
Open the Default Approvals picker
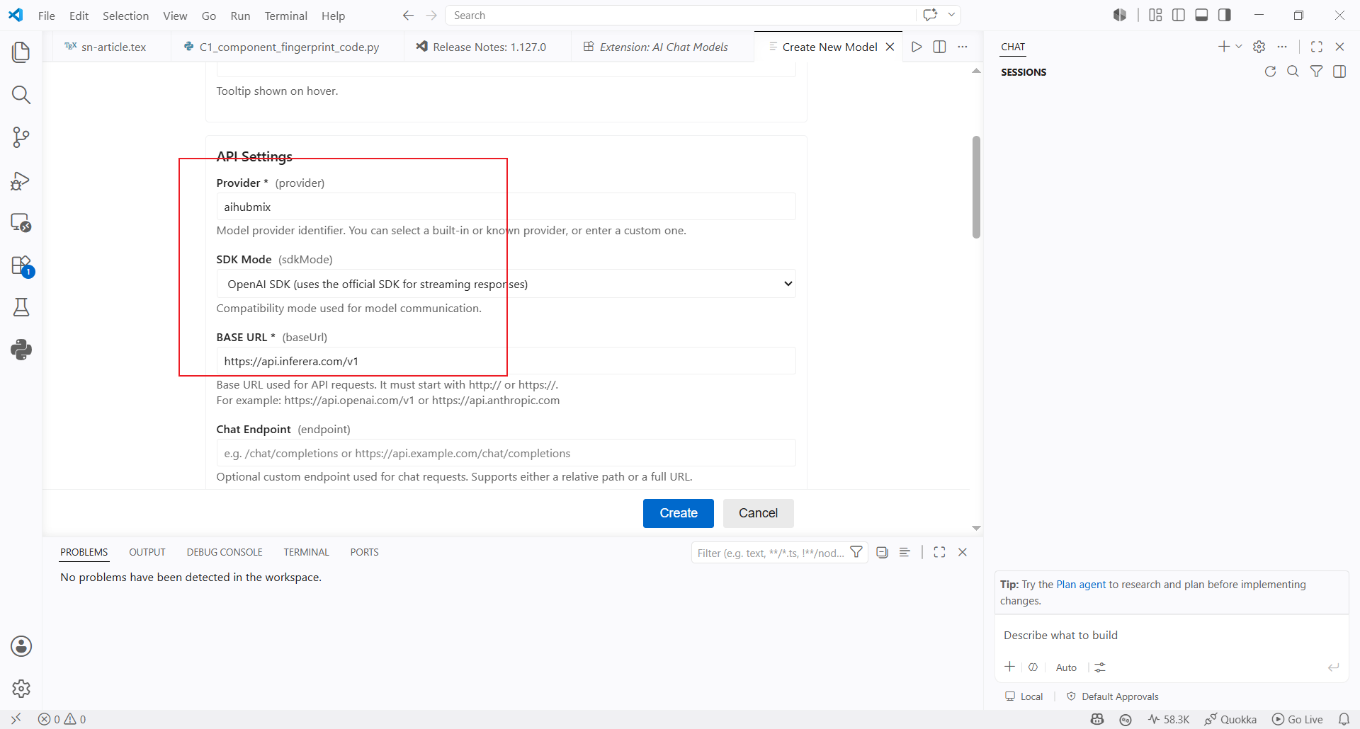(x=1112, y=696)
